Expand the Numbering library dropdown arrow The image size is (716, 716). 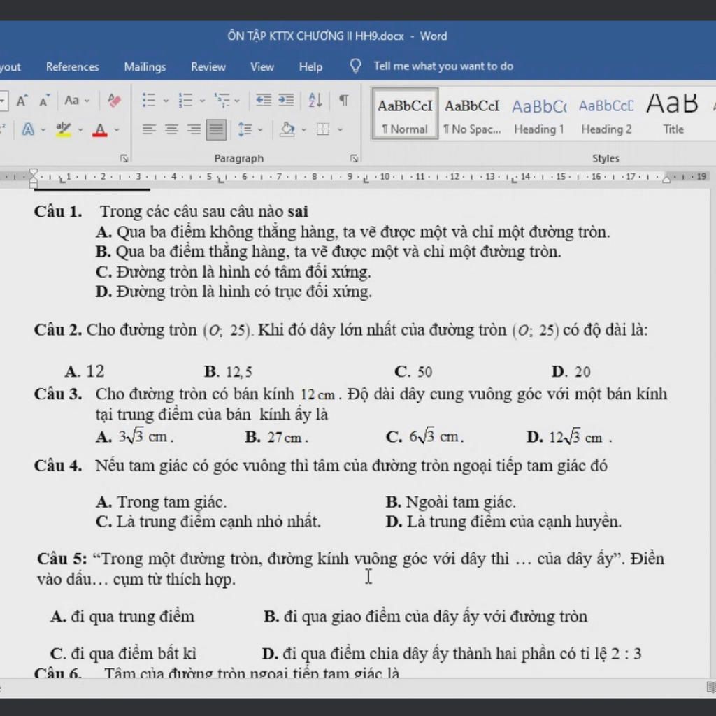(202, 101)
